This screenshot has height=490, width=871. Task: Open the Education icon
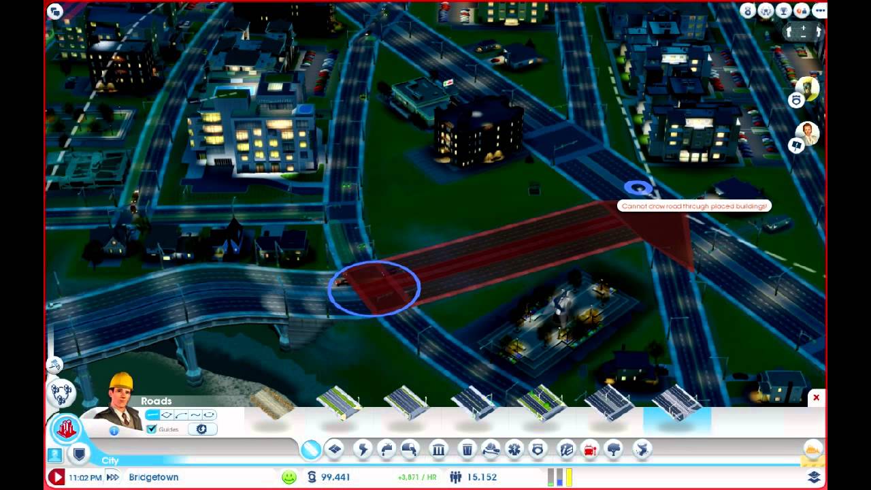(567, 449)
